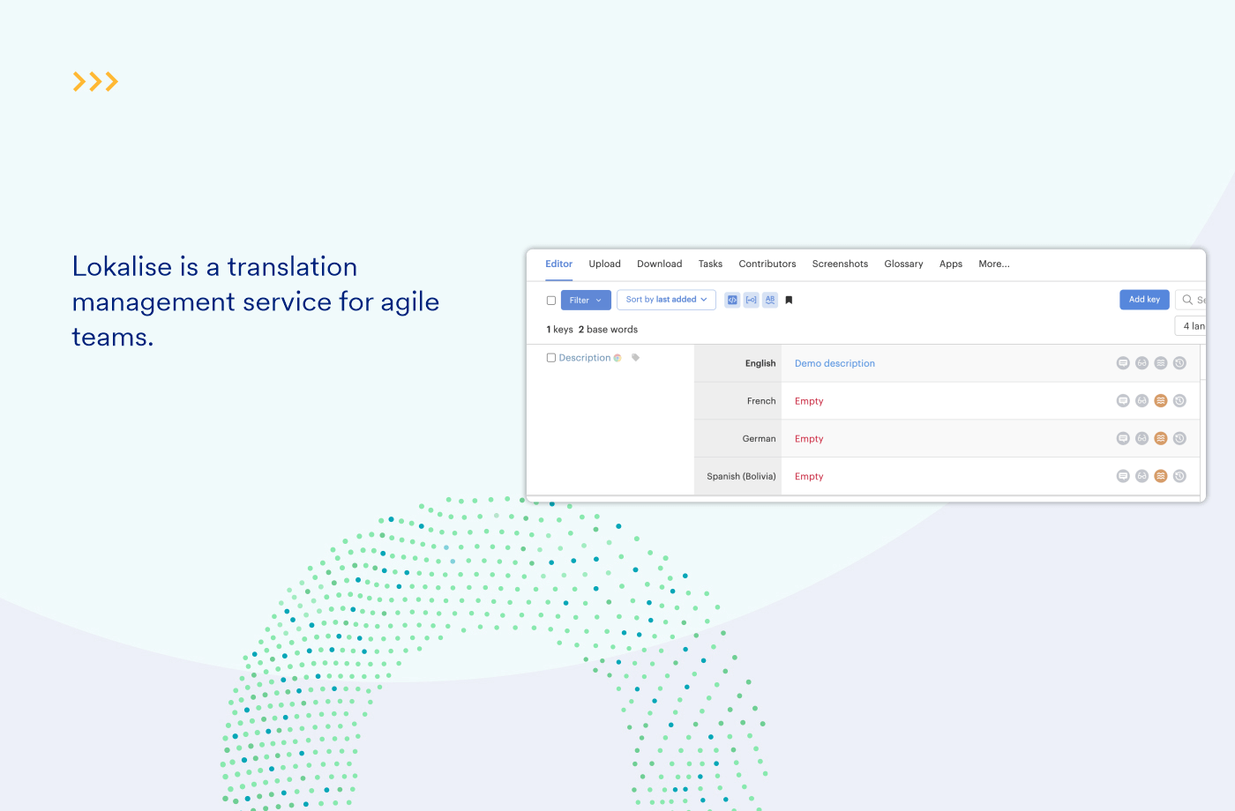The image size is (1235, 811).
Task: Tick the select-all checkbox next to Filter
Action: point(551,301)
